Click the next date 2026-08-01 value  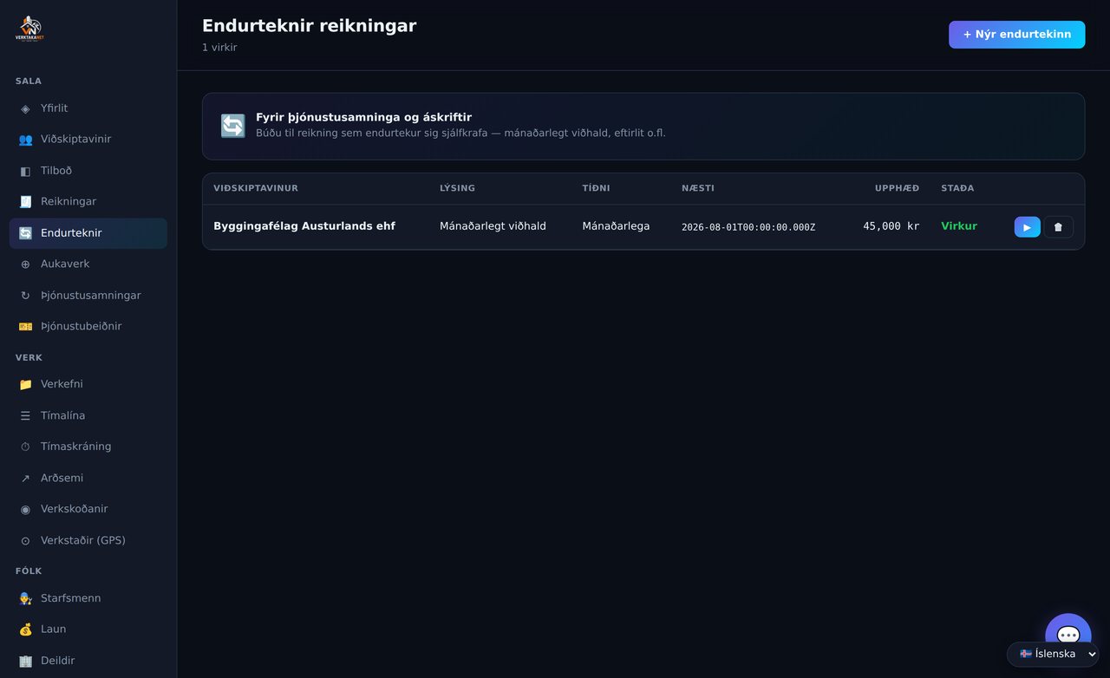(748, 227)
